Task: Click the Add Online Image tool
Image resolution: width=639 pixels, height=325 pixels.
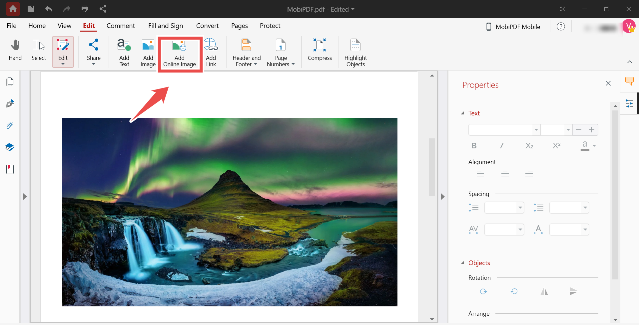Action: point(179,53)
